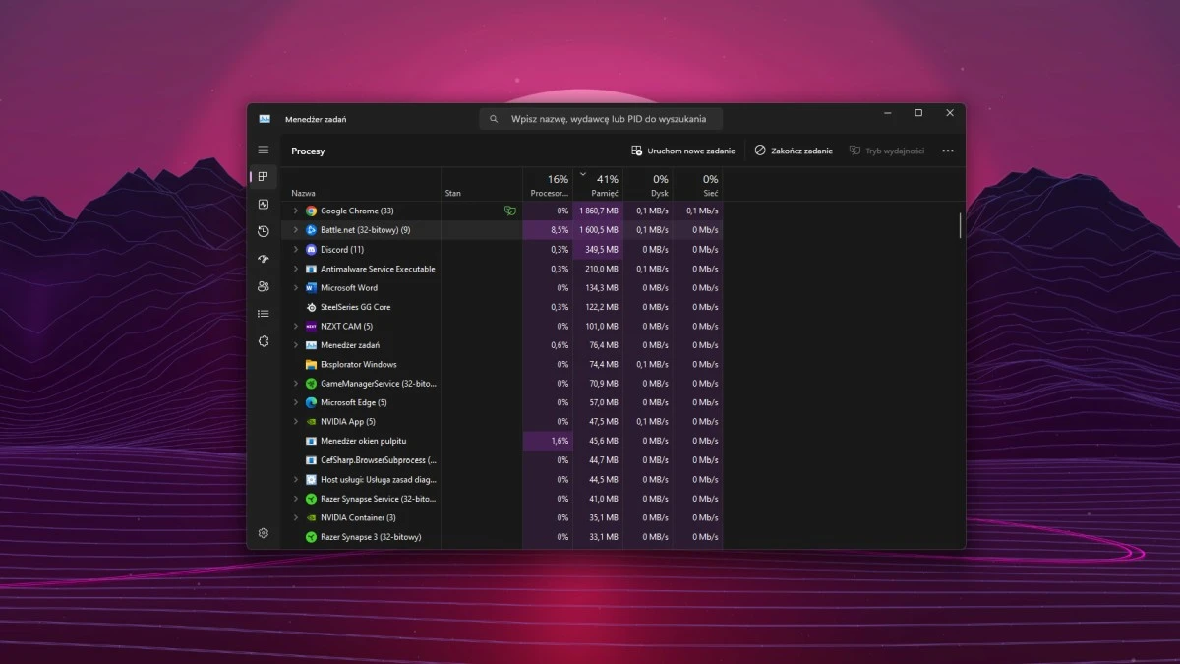The width and height of the screenshot is (1180, 664).
Task: Open the navigation hamburger menu
Action: pyautogui.click(x=263, y=150)
